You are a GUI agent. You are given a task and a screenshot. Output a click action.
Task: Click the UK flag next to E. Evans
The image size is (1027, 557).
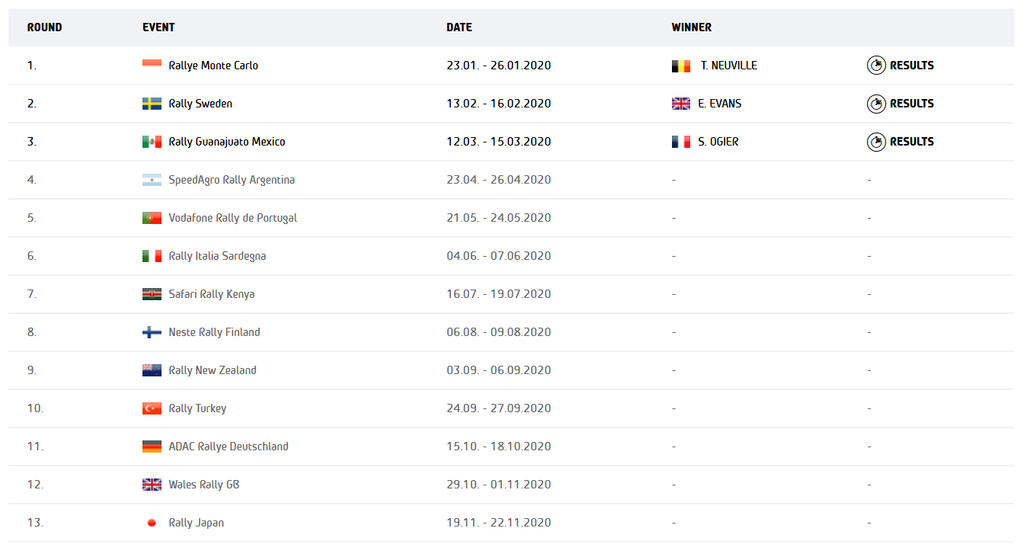[x=680, y=104]
